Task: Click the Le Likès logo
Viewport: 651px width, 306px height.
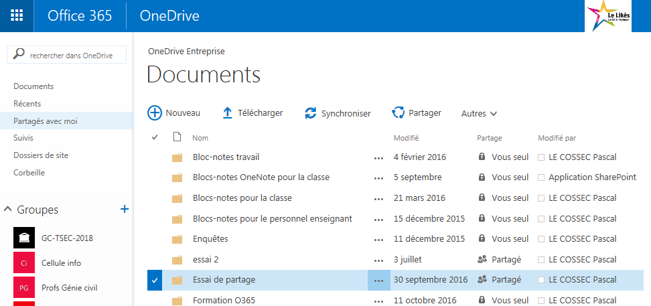Action: pyautogui.click(x=608, y=16)
